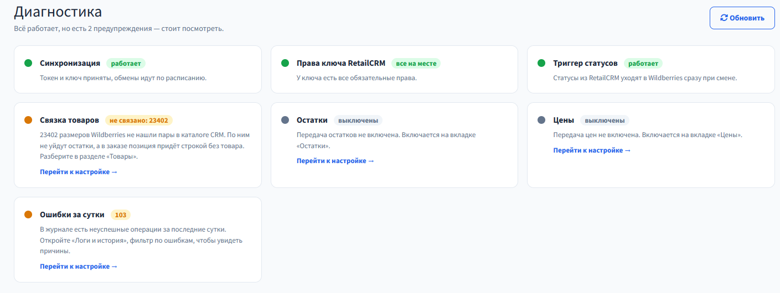
Task: Click the subtitle mentioning 2 предупреждения
Action: tap(119, 29)
